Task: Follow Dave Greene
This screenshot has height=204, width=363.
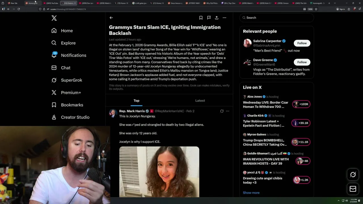Action: [302, 62]
